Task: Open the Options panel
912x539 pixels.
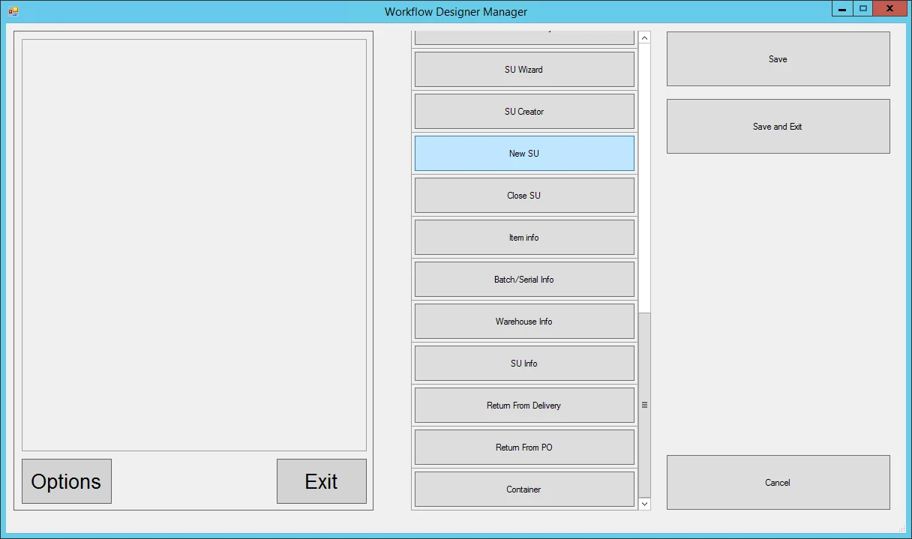Action: pyautogui.click(x=66, y=481)
